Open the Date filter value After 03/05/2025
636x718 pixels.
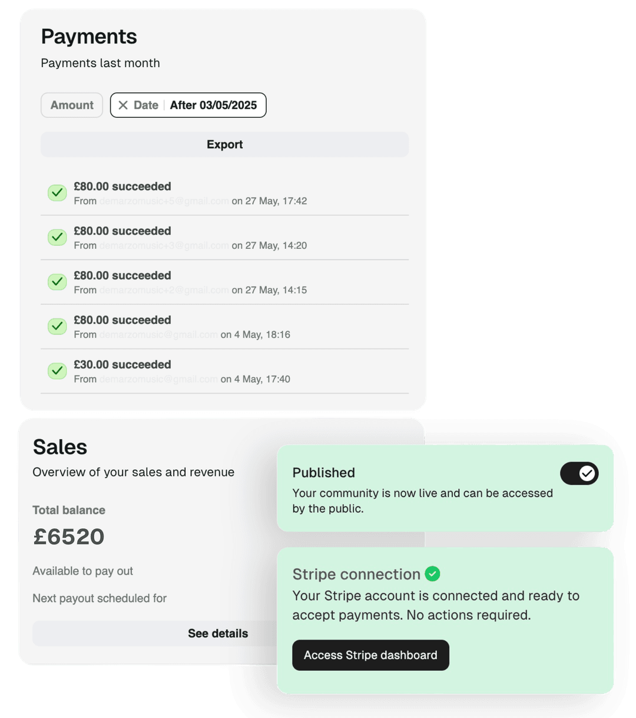click(x=213, y=106)
